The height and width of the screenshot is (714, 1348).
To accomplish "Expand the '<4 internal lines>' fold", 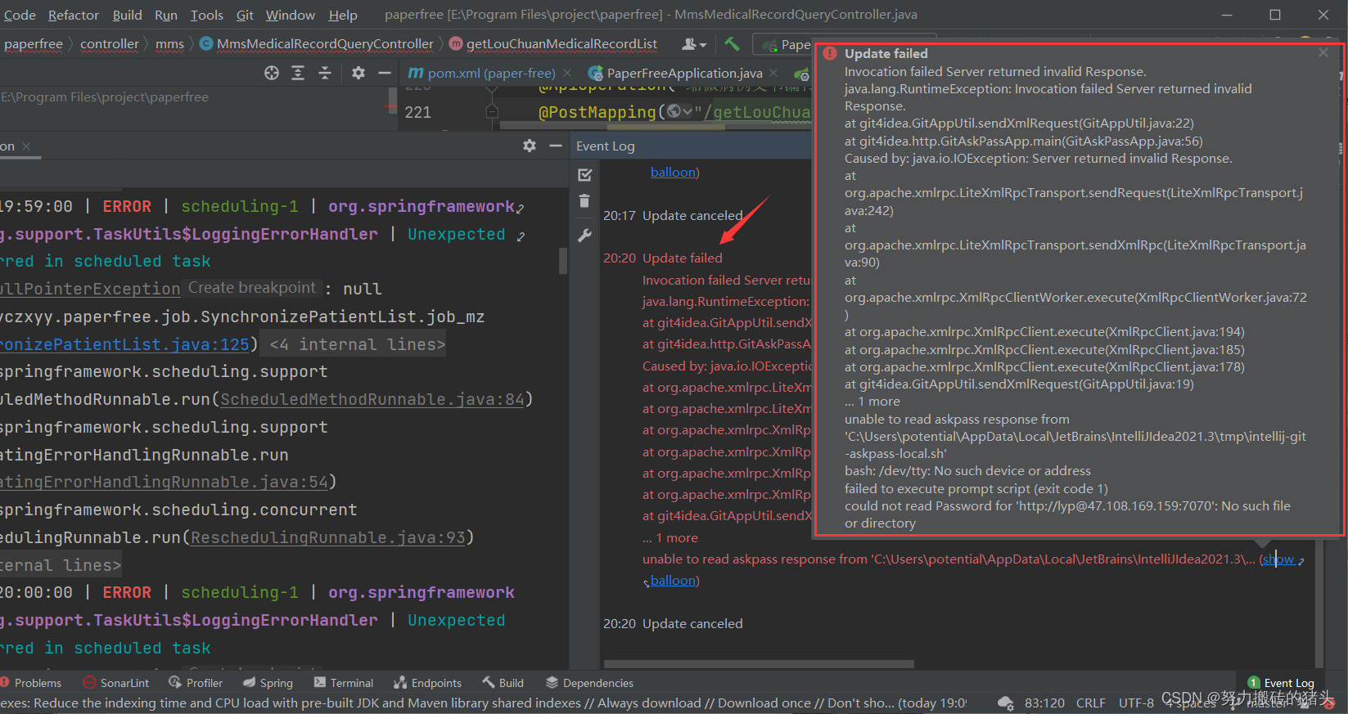I will (x=358, y=344).
